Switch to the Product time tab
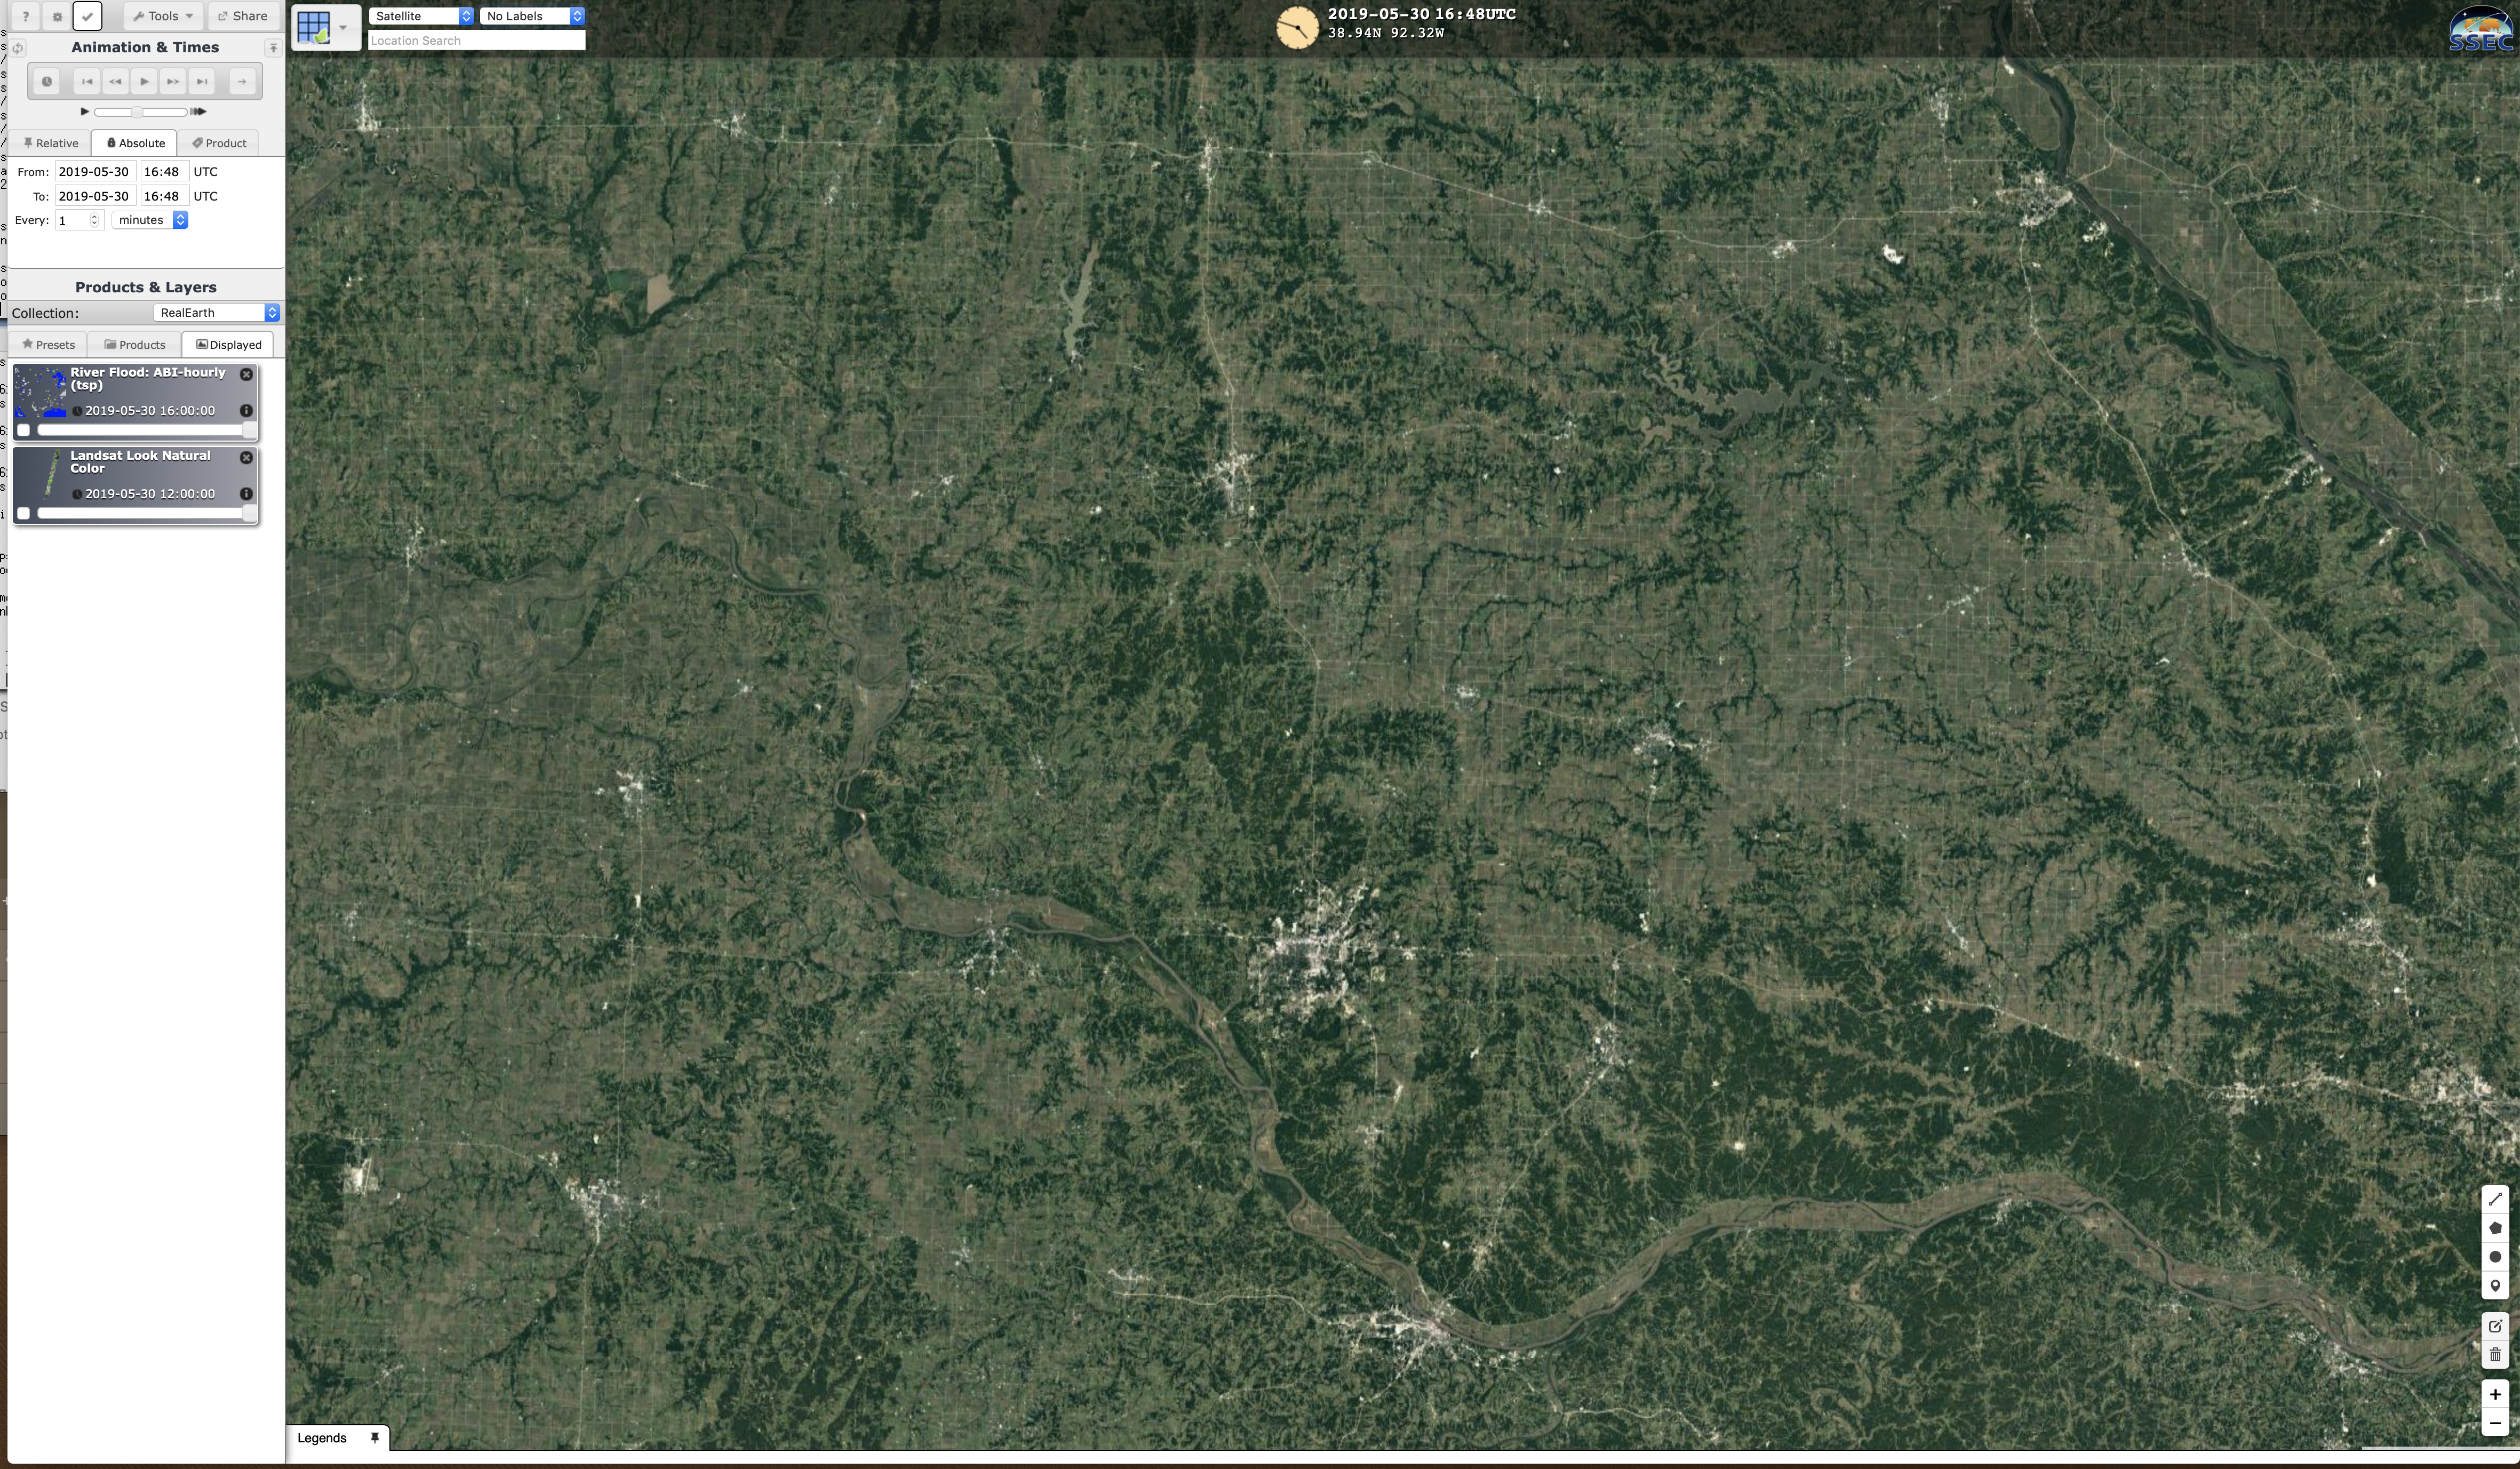Image resolution: width=2520 pixels, height=1469 pixels. 219,143
